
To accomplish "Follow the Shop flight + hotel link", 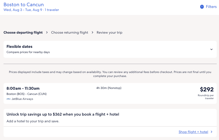I will [193, 132].
